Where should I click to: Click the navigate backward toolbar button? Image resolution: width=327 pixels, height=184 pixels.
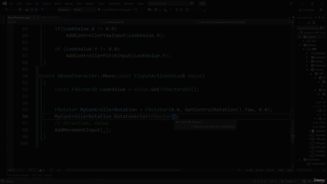6,10
